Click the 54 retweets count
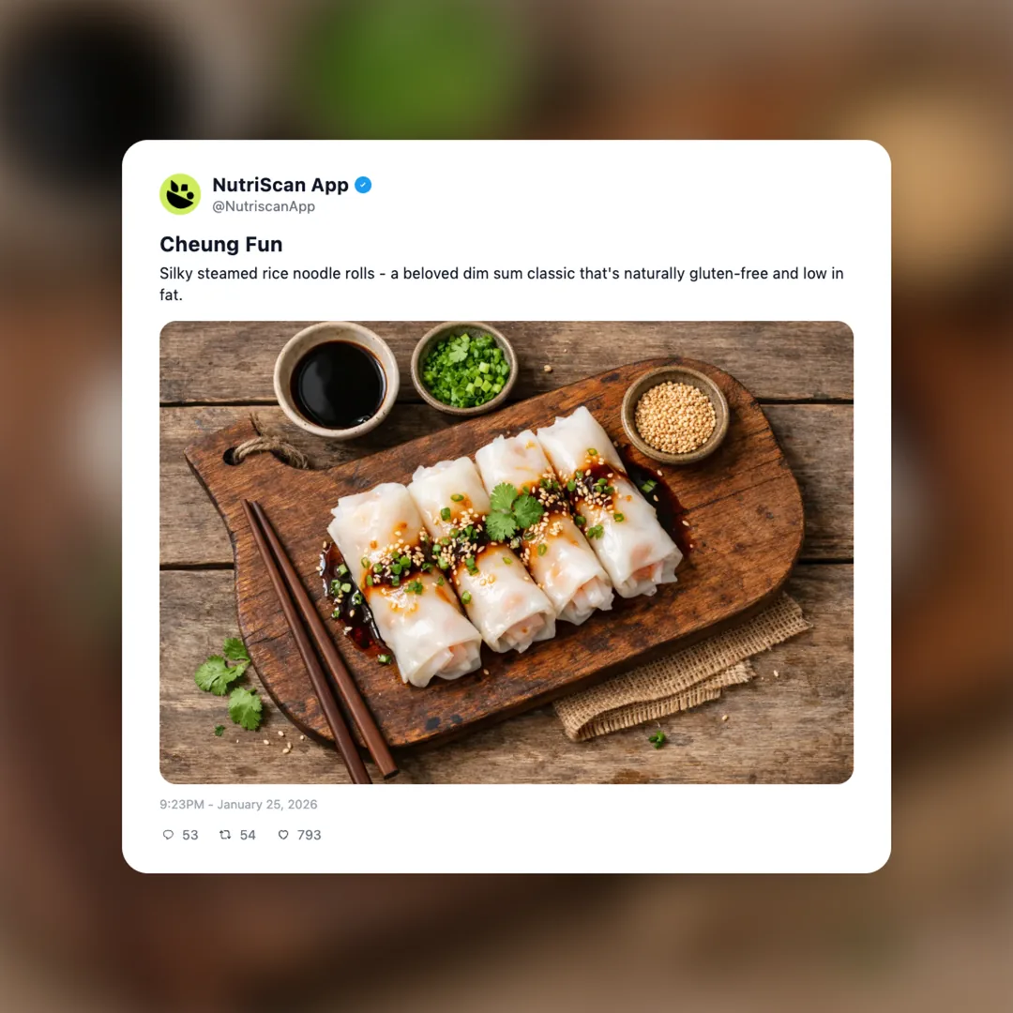The width and height of the screenshot is (1013, 1013). (x=248, y=835)
